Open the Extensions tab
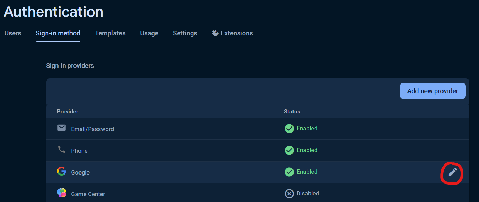The width and height of the screenshot is (479, 202). (x=232, y=33)
